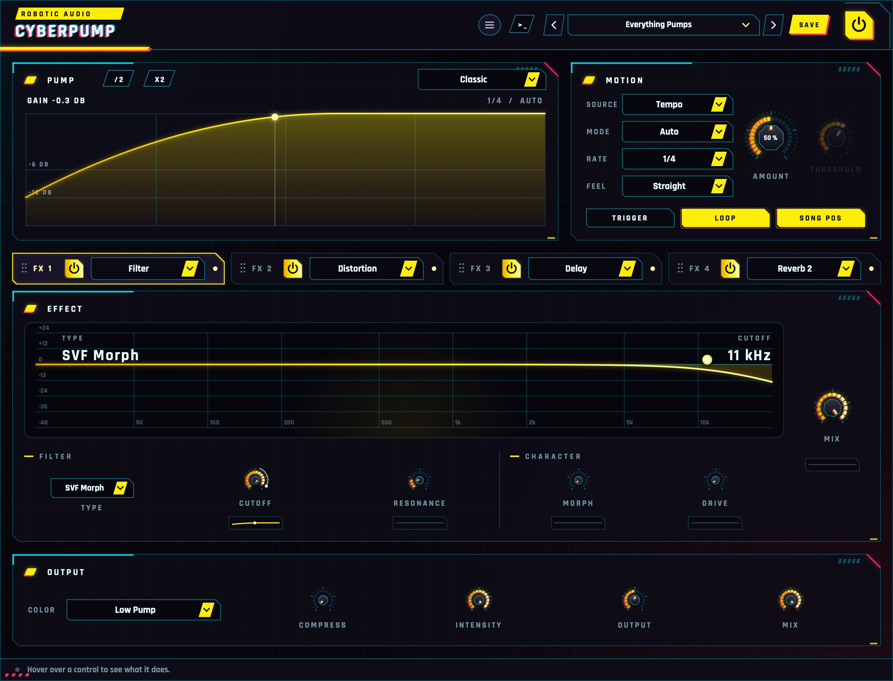Go to previous preset arrow

click(554, 25)
